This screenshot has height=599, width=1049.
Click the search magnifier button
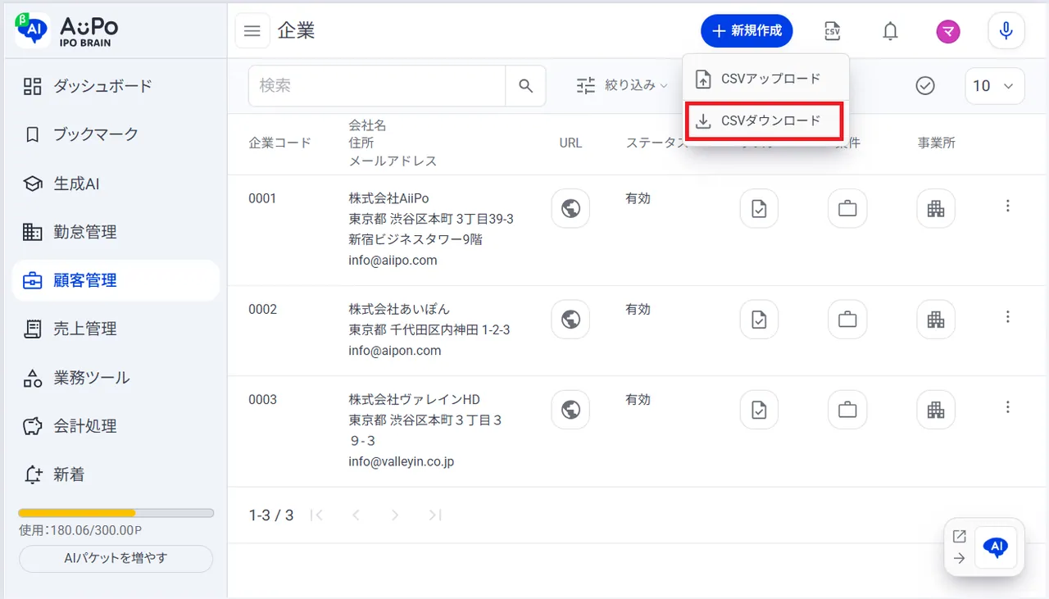526,86
